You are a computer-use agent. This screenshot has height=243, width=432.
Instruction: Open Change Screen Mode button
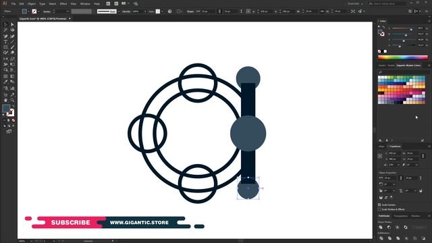9,132
